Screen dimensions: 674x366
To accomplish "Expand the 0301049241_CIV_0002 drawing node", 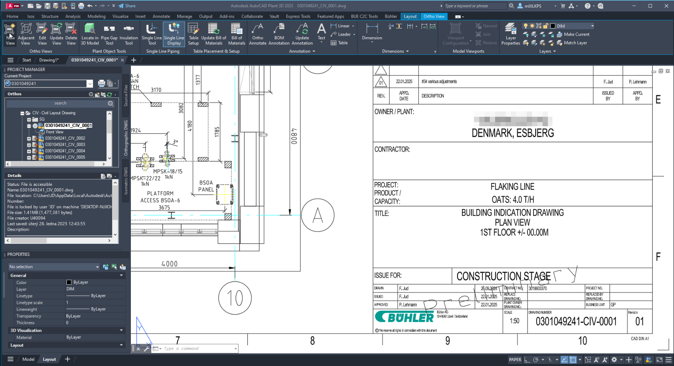I will (29, 139).
